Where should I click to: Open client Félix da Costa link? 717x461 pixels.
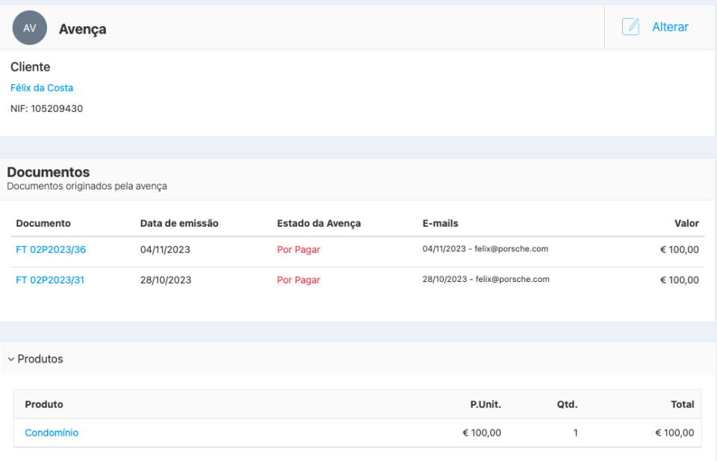coord(42,88)
